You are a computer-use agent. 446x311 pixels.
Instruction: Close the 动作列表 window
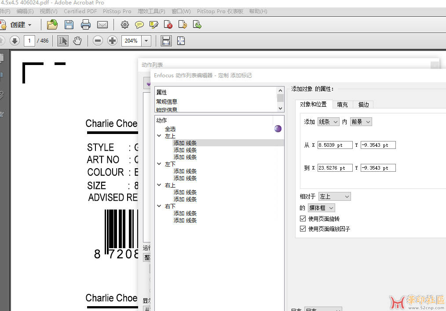[435, 65]
